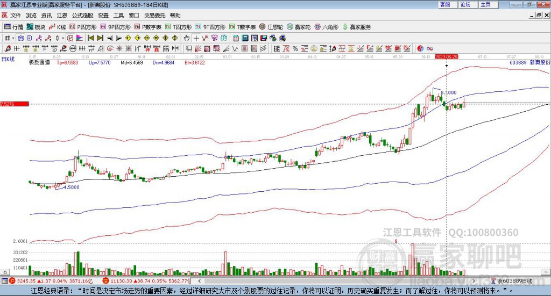Open the 资讯 menu
Screen dimensions: 551x296
(46, 16)
